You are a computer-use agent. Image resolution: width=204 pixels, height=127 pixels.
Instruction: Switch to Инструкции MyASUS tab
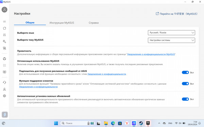click(x=62, y=23)
